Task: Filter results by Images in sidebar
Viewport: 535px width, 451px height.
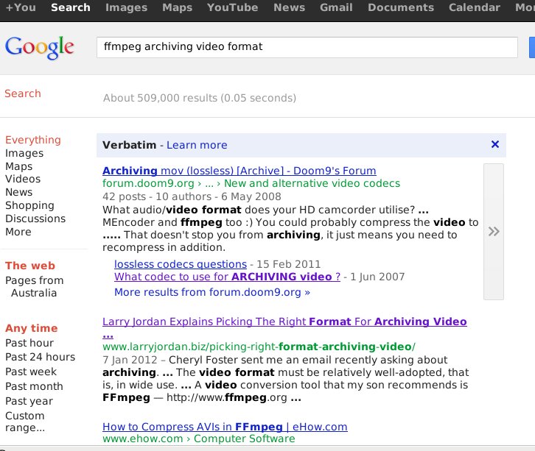Action: click(x=24, y=153)
